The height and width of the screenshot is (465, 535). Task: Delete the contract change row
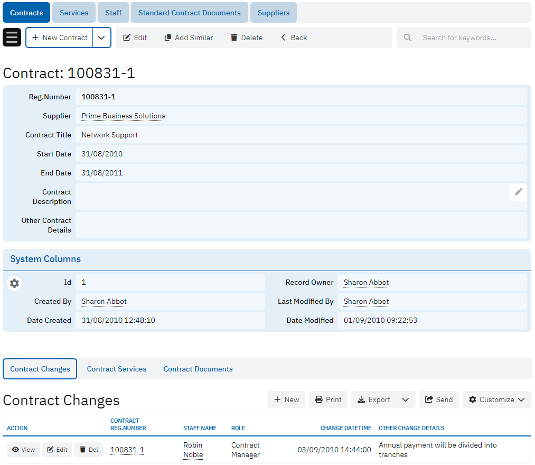click(88, 450)
